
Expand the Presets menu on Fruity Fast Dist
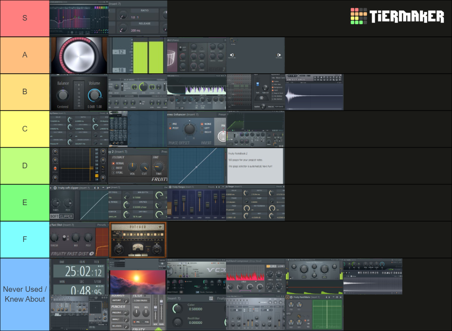coord(102,225)
